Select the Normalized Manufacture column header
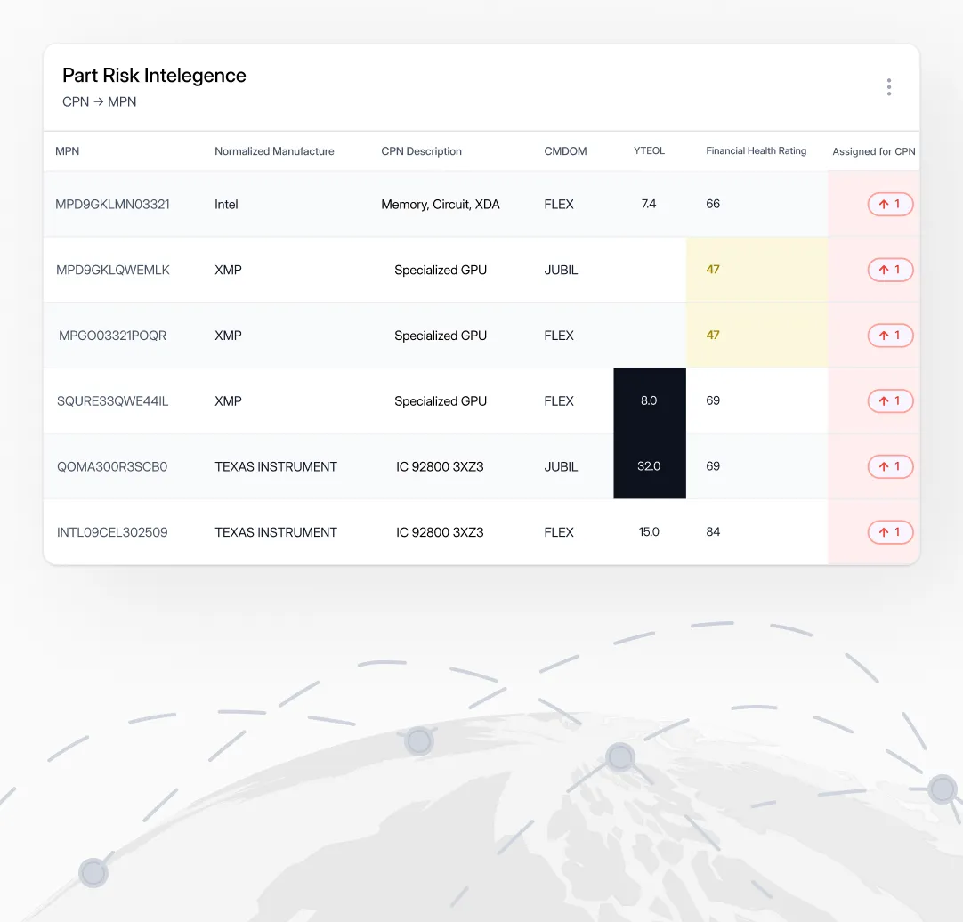 coord(274,150)
